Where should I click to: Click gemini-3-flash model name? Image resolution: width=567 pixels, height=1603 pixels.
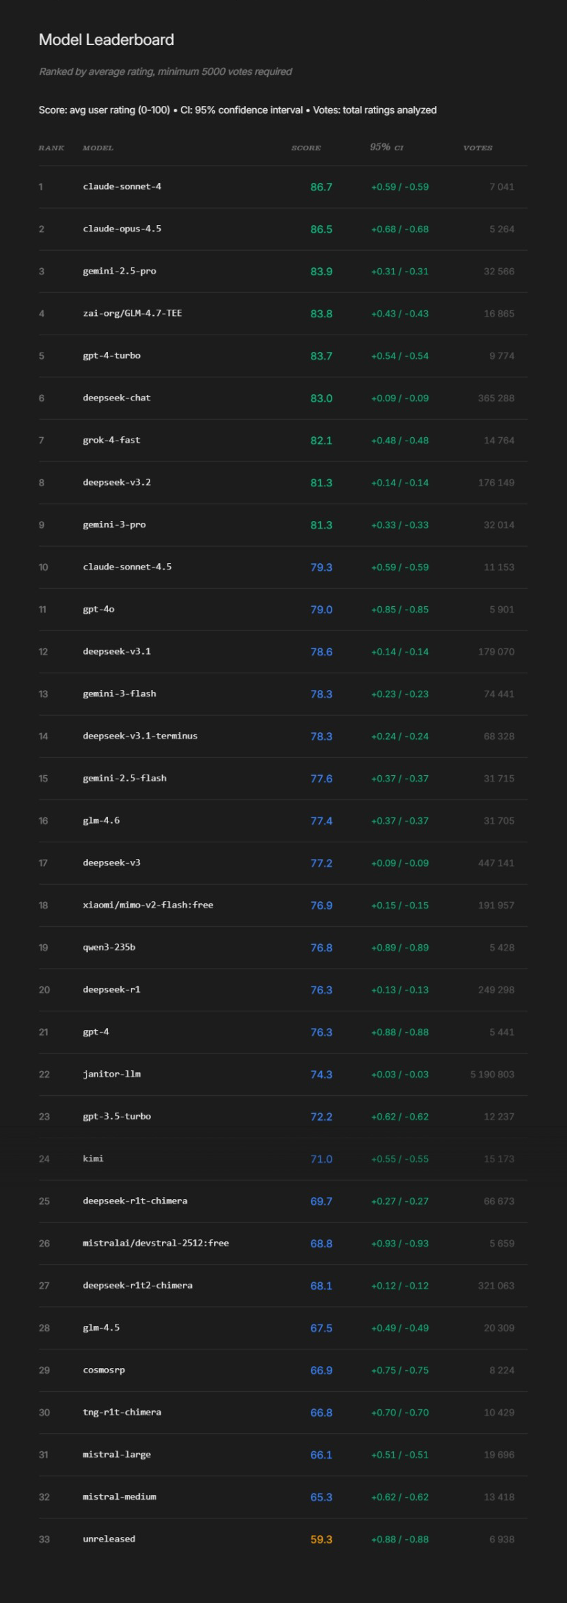[x=119, y=693]
